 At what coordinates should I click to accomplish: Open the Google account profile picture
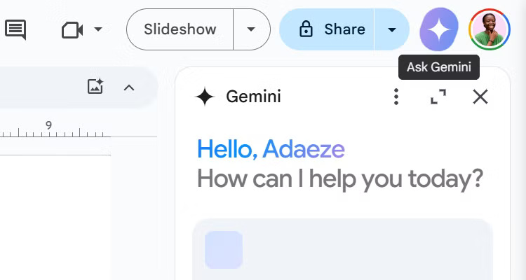490,29
